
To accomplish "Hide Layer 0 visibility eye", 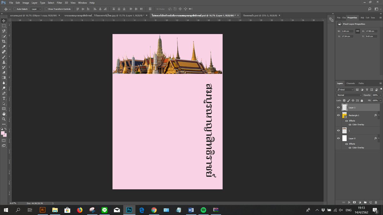I will click(x=338, y=138).
